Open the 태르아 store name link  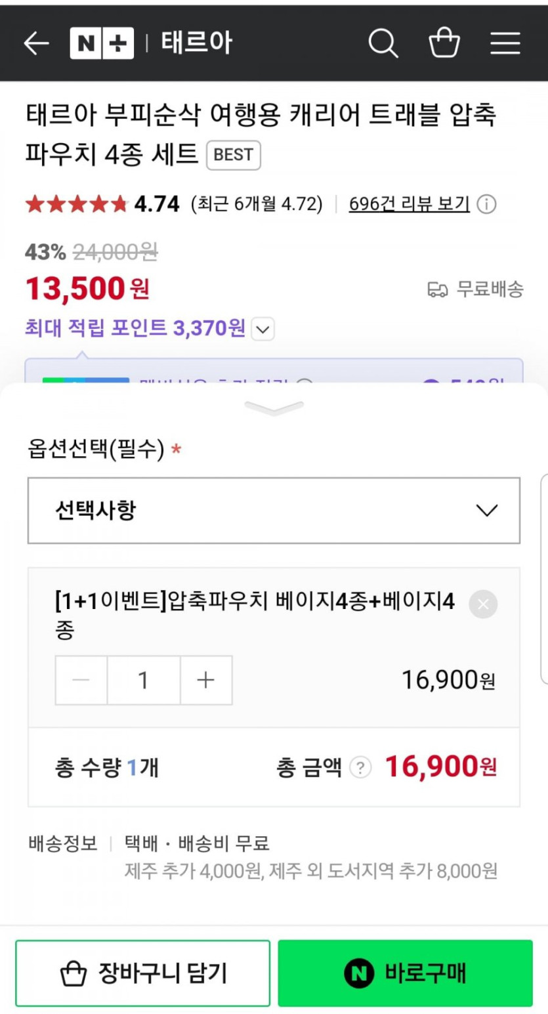[x=196, y=43]
